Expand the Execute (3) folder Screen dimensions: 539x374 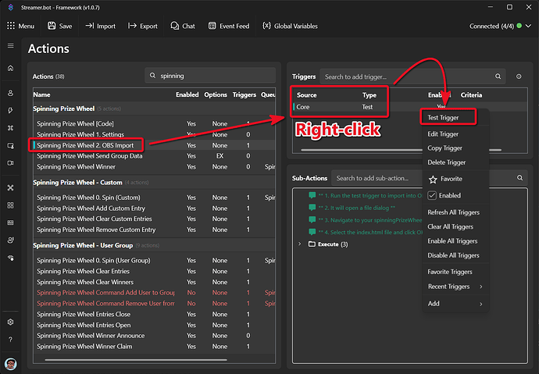[x=300, y=244]
